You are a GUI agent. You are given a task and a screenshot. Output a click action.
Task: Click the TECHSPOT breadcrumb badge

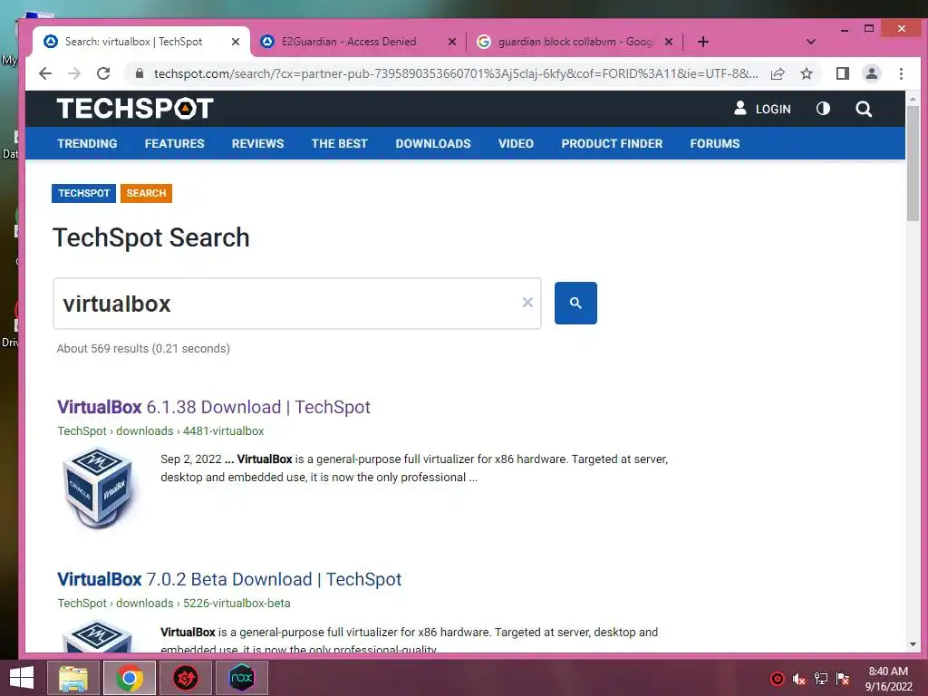coord(83,194)
